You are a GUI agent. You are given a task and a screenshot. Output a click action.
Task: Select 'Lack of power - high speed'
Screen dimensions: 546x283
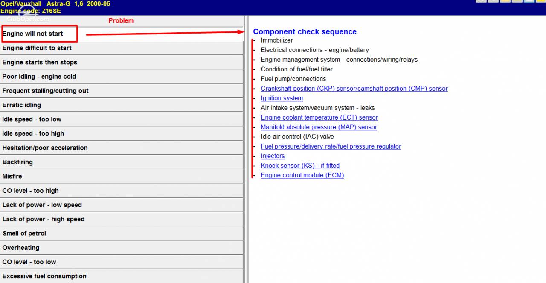pos(122,219)
